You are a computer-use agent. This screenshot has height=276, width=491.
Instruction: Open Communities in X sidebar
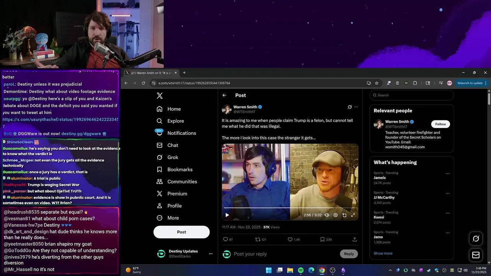click(177, 182)
